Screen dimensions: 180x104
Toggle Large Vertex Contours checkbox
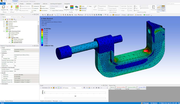pyautogui.click(x=51, y=10)
